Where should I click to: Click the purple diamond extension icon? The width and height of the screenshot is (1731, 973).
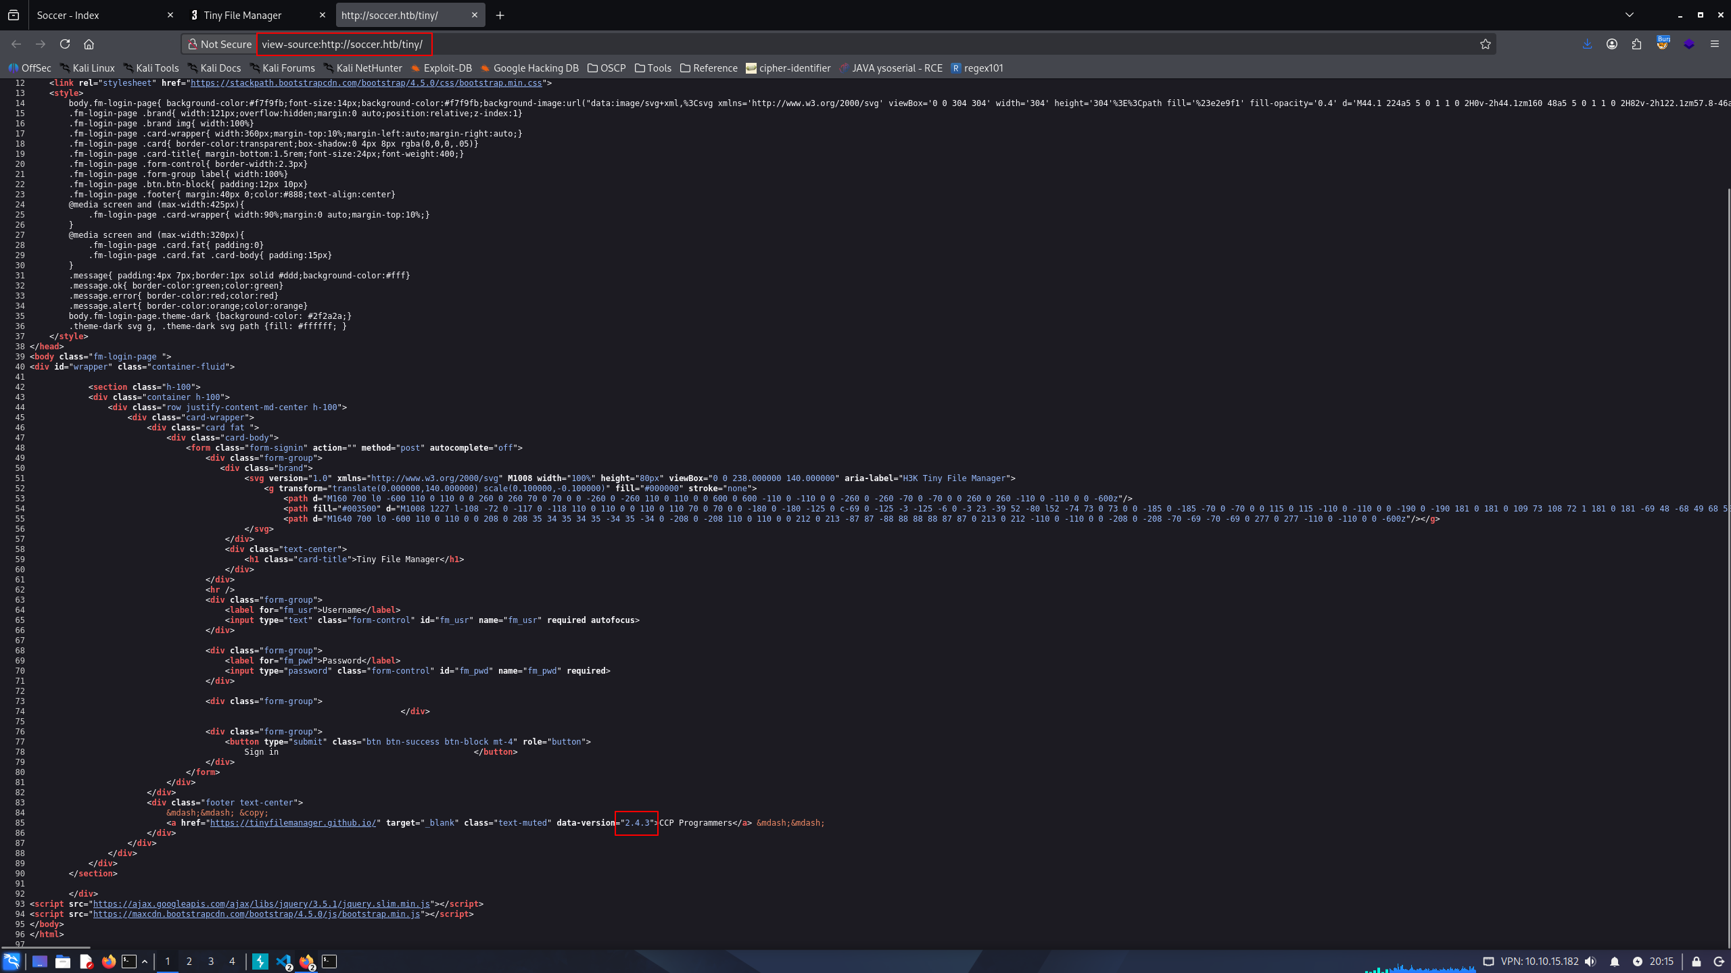[1689, 44]
